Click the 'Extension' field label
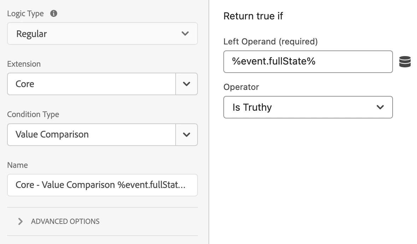 pyautogui.click(x=24, y=64)
